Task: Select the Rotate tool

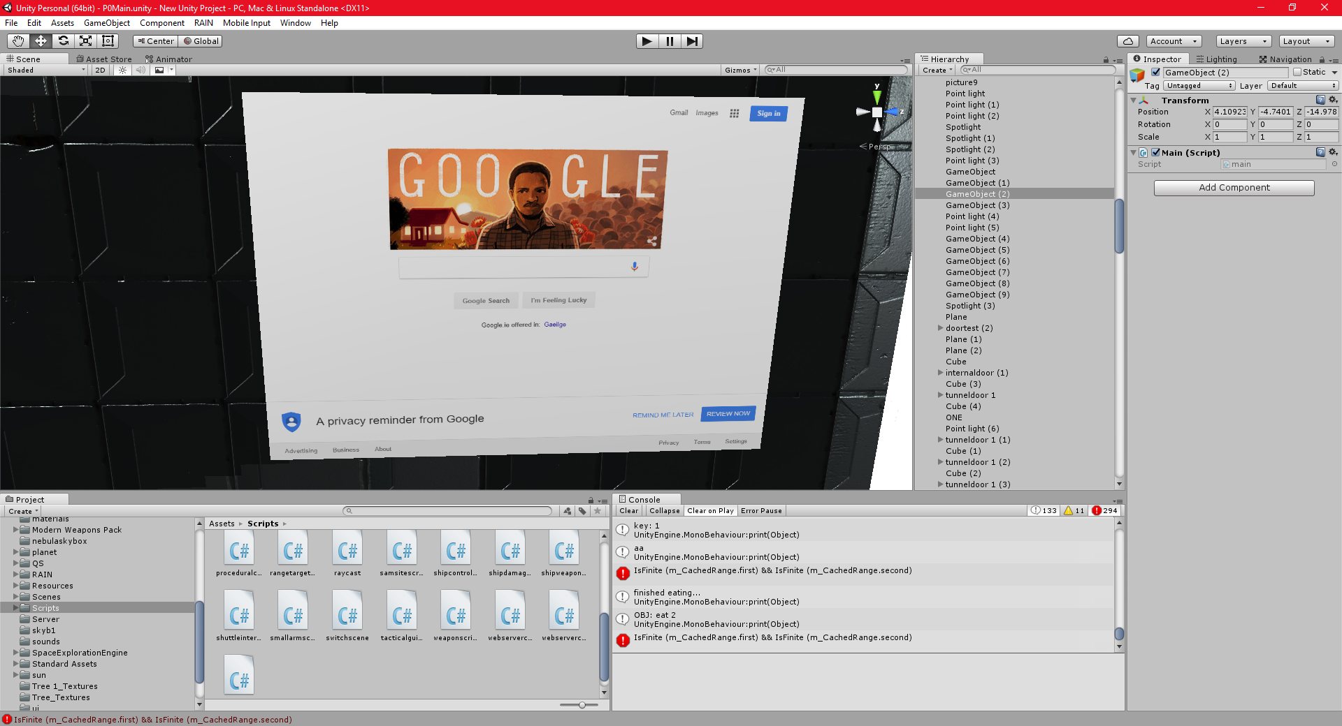Action: [x=63, y=41]
